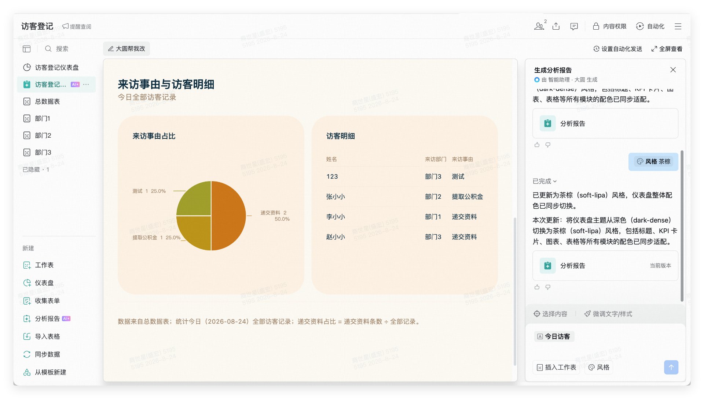Open 分析报告 card marked 当前版本
Viewport: 704px width, 399px height.
(x=605, y=266)
